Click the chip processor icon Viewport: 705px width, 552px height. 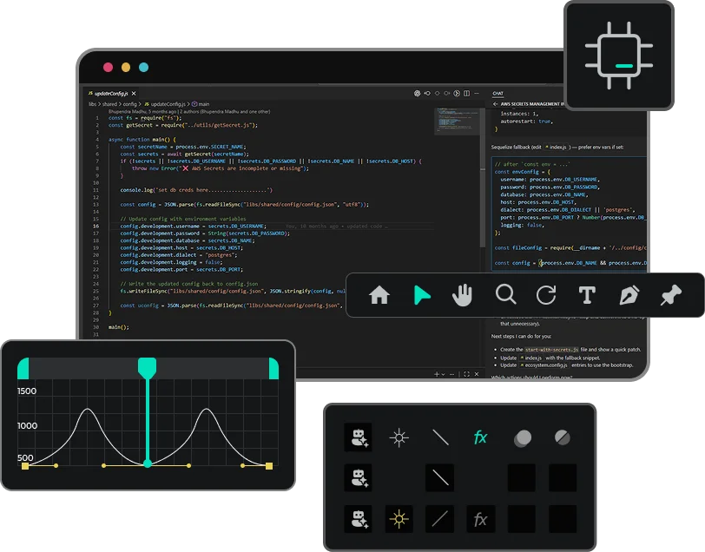pos(618,56)
